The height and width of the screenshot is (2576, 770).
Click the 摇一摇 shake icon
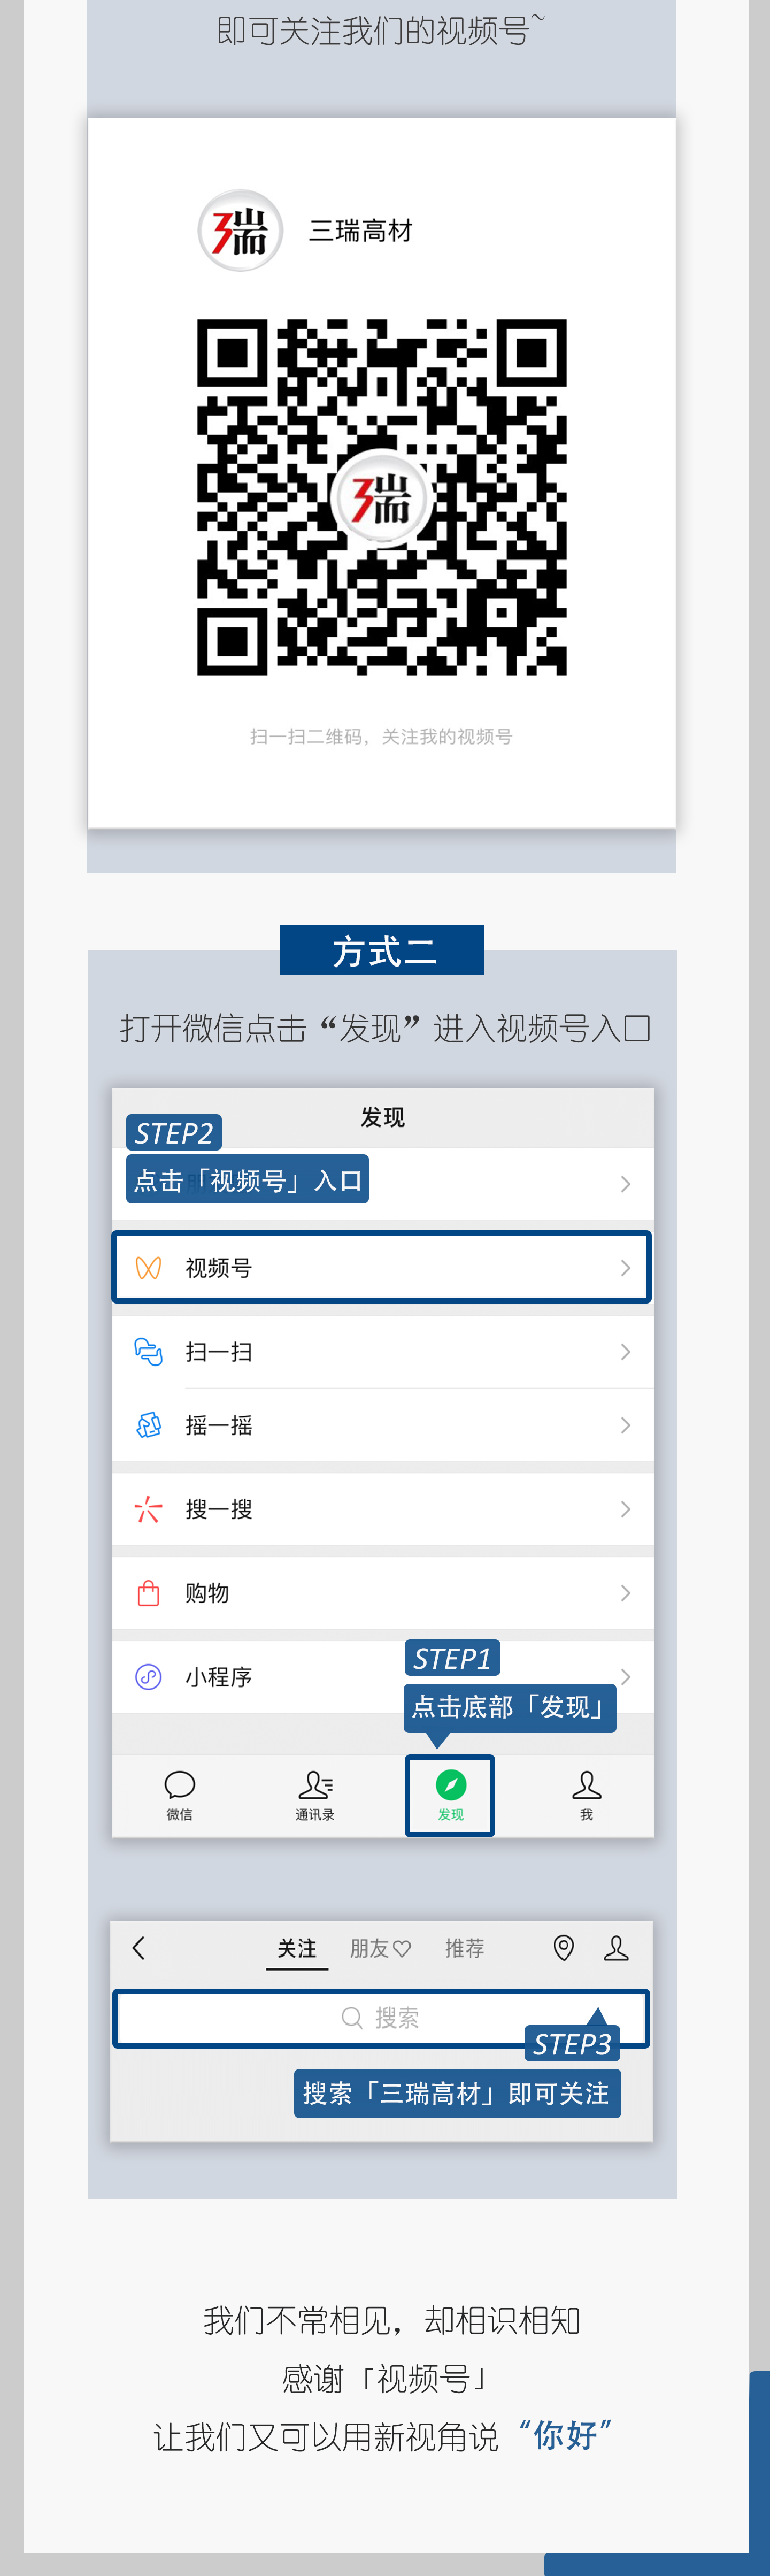(x=148, y=1425)
